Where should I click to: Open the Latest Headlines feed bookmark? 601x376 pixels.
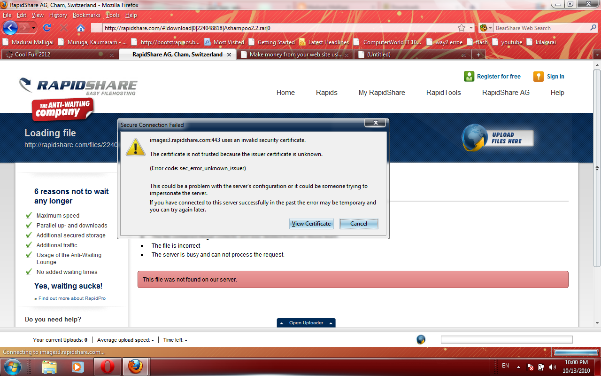324,42
